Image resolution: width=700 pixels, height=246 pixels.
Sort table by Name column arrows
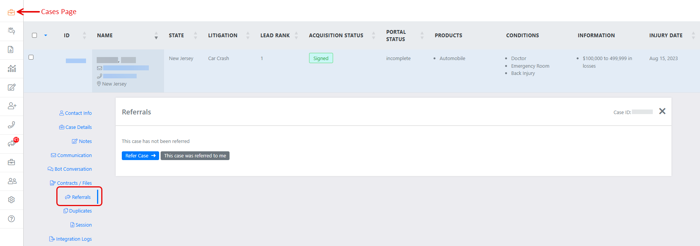[156, 35]
